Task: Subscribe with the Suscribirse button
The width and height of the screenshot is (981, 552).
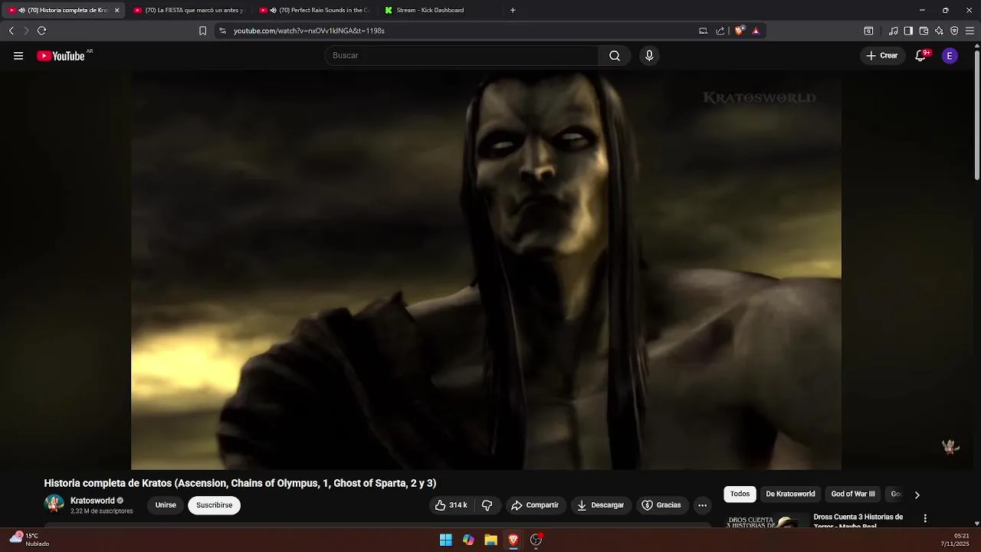Action: pos(214,505)
